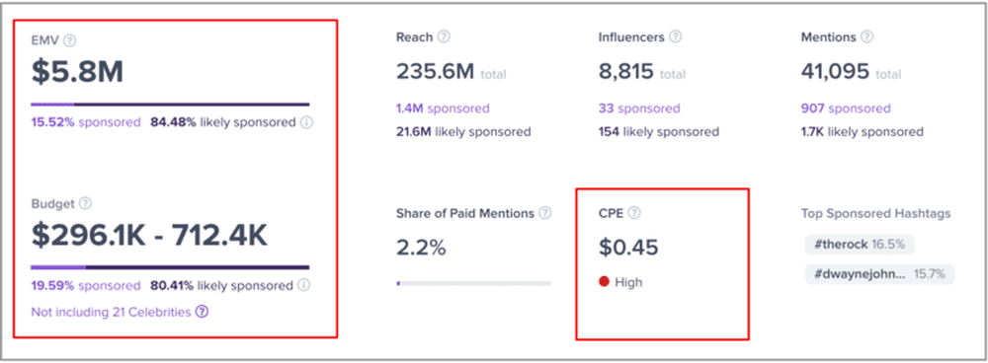
Task: Click the 235.6M total reach value
Action: tap(452, 72)
